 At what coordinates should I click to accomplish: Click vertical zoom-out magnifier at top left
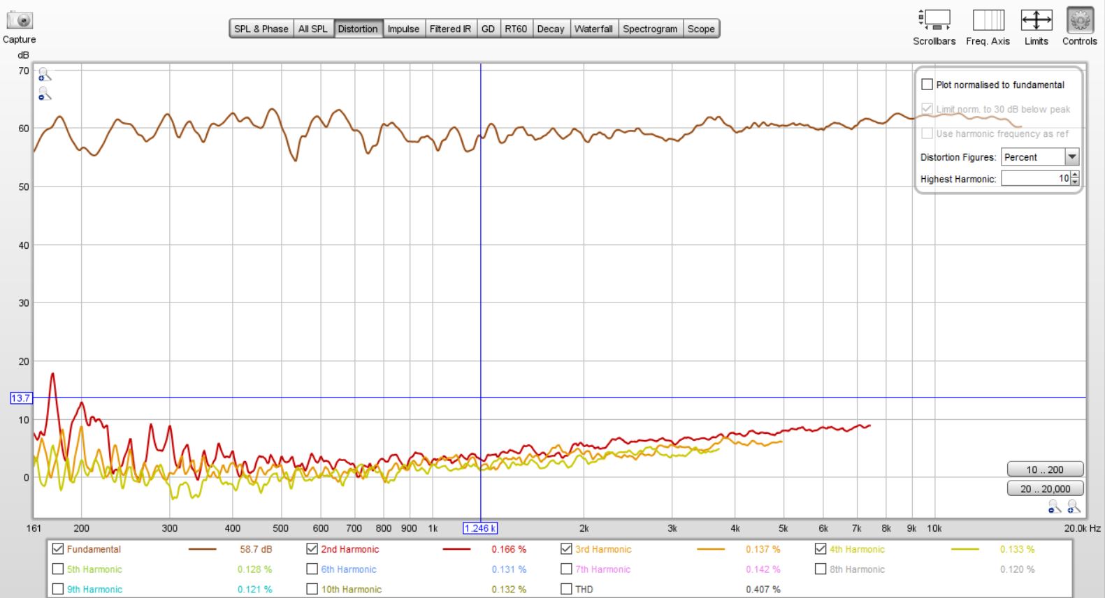tap(44, 94)
